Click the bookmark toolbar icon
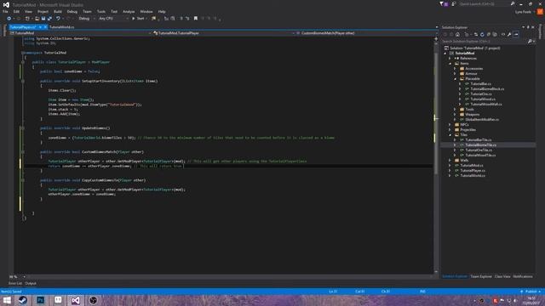Screen dimensions: 545x306 [196, 19]
